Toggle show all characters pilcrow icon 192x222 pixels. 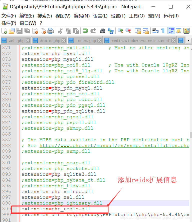[x=163, y=31]
